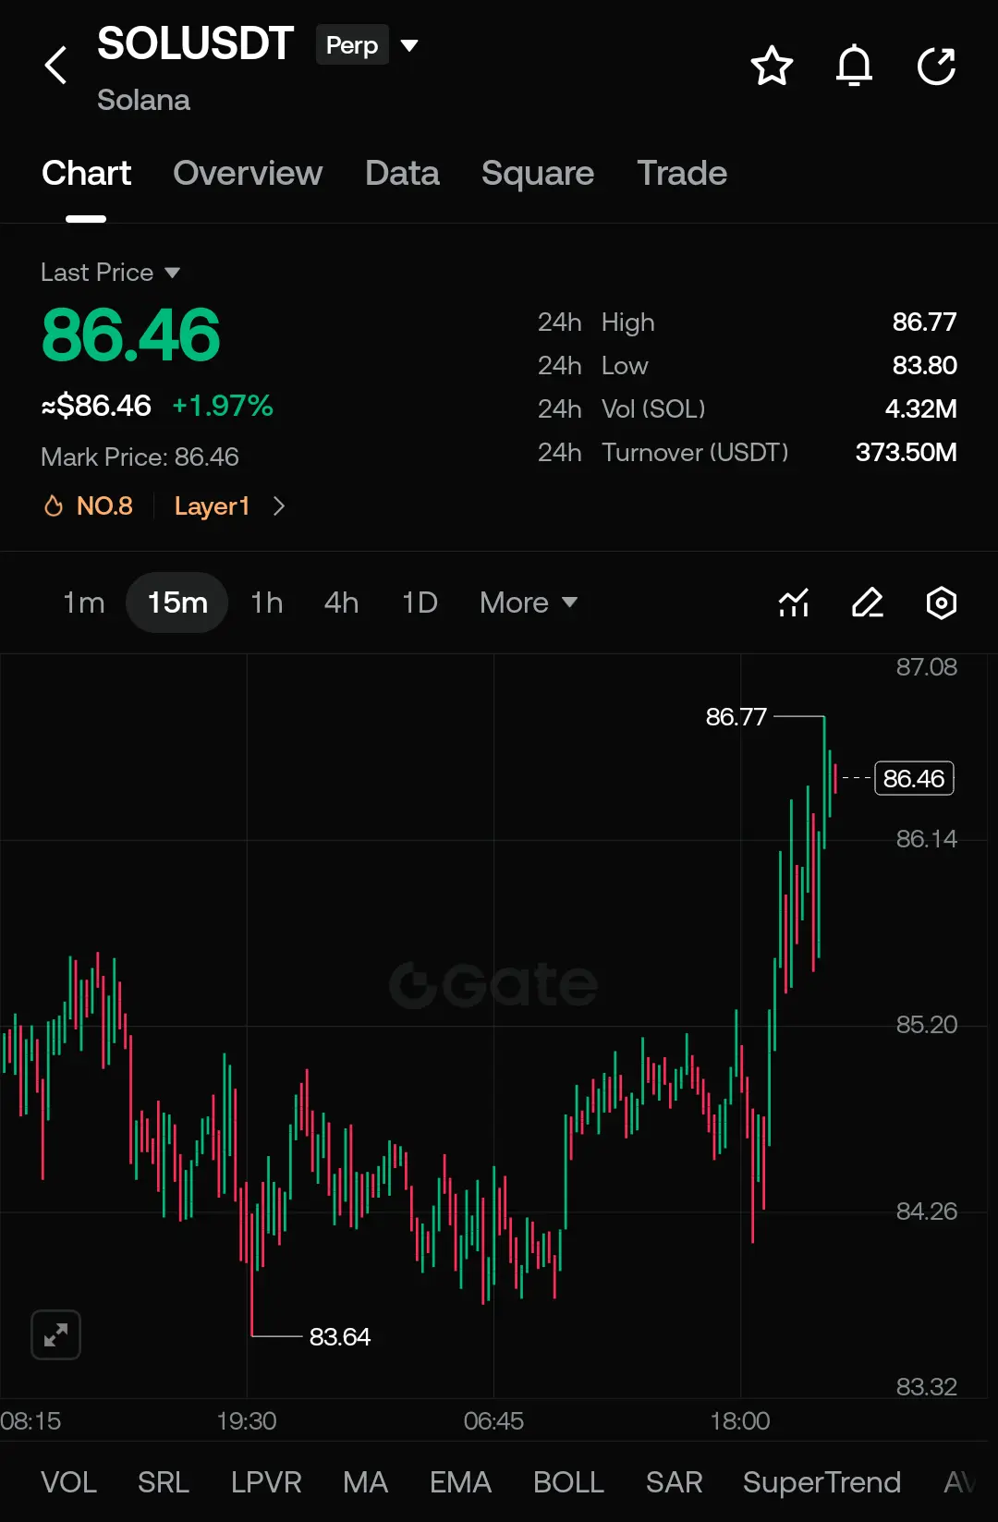Select the pencil drawing tool icon

868,603
